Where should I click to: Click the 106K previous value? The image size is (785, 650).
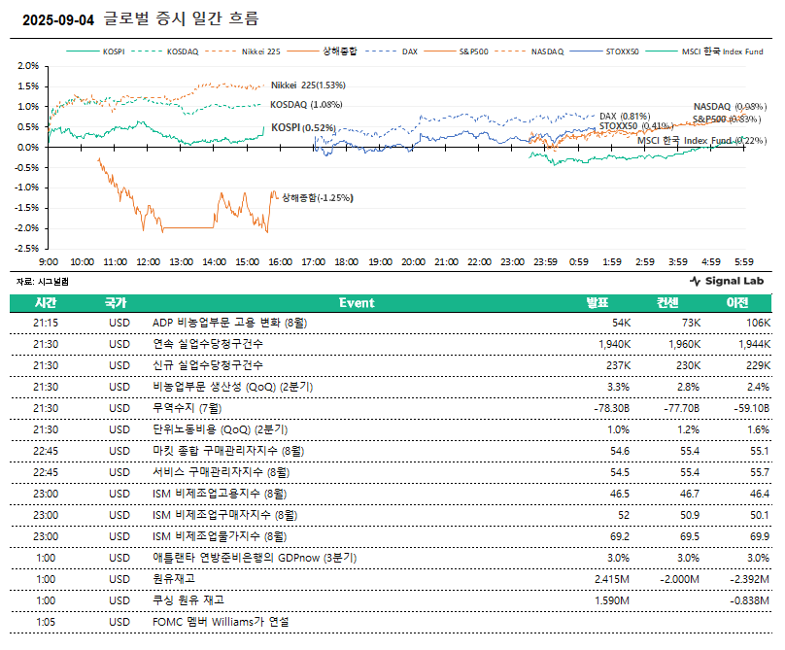759,323
